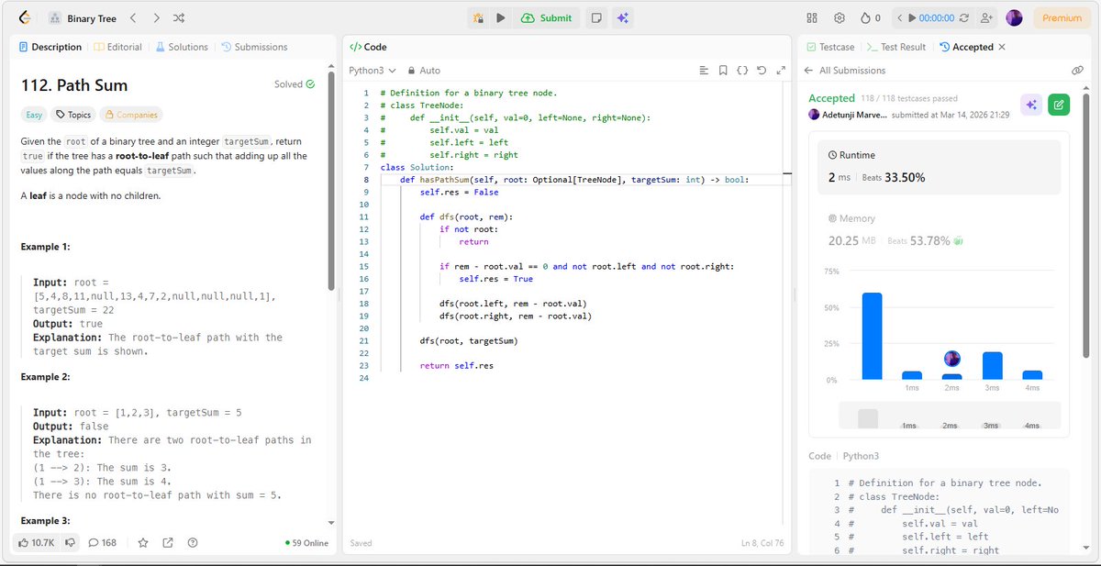Open the profile avatar menu

pos(1014,17)
